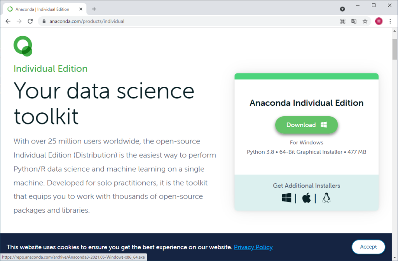398x261 pixels.
Task: Reload the page
Action: pyautogui.click(x=30, y=21)
